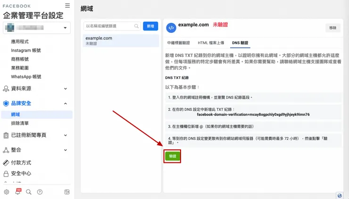The image size is (349, 199).
Task: Focus the 以名稱或編號篩選 filter field
Action: tap(112, 26)
